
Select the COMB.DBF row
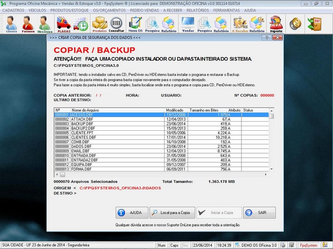click(x=162, y=142)
